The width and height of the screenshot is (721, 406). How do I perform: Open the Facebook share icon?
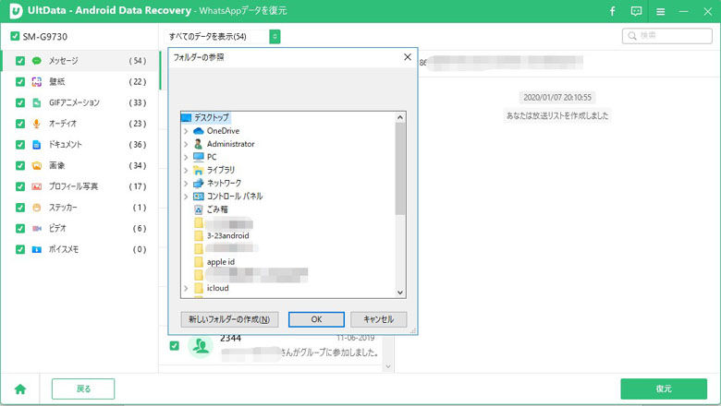(x=612, y=11)
